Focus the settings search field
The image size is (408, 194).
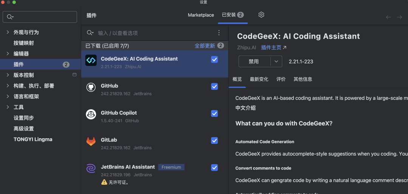pos(40,17)
